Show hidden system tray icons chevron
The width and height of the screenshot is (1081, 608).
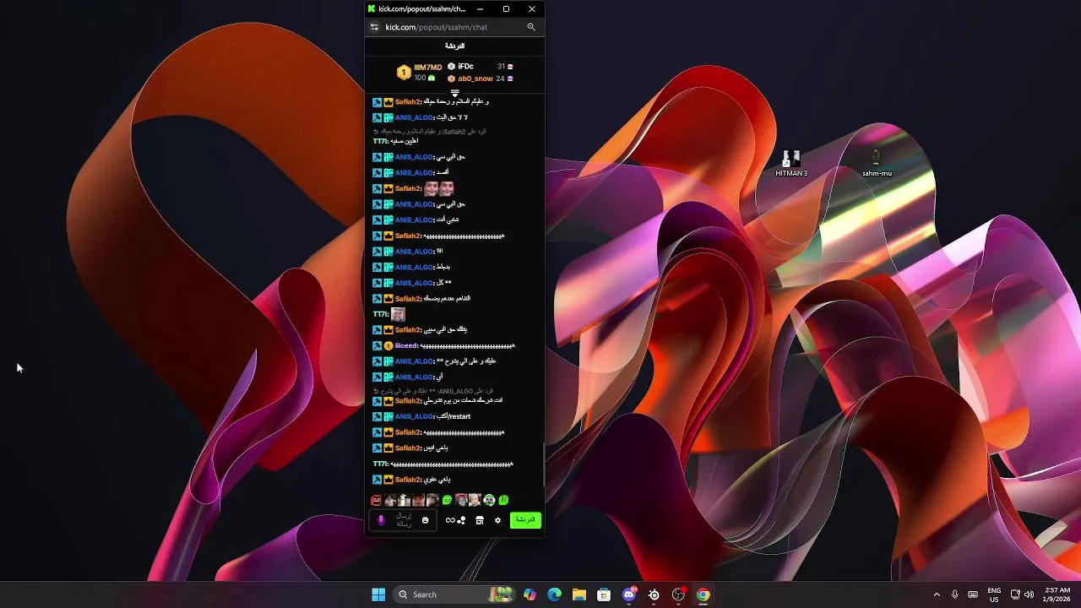(x=936, y=594)
